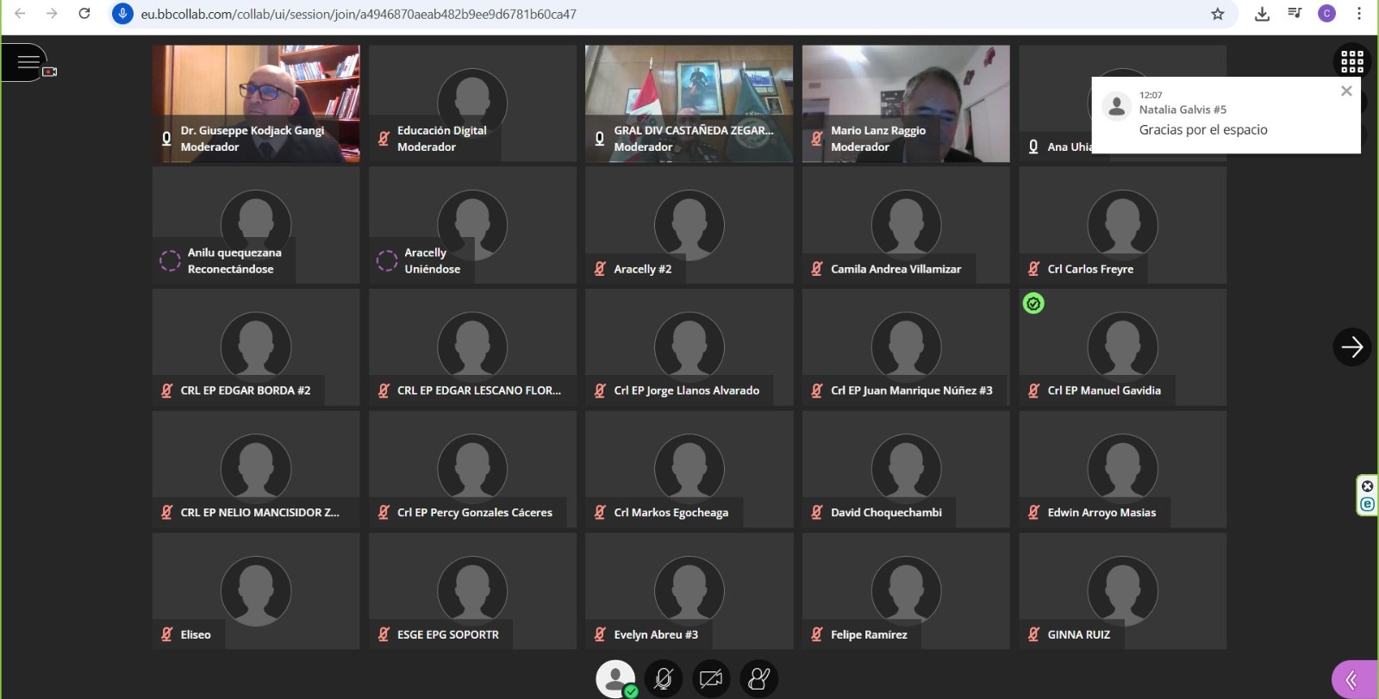This screenshot has width=1379, height=699.
Task: Expand the purple Collaborate panel chevron
Action: pyautogui.click(x=1353, y=680)
